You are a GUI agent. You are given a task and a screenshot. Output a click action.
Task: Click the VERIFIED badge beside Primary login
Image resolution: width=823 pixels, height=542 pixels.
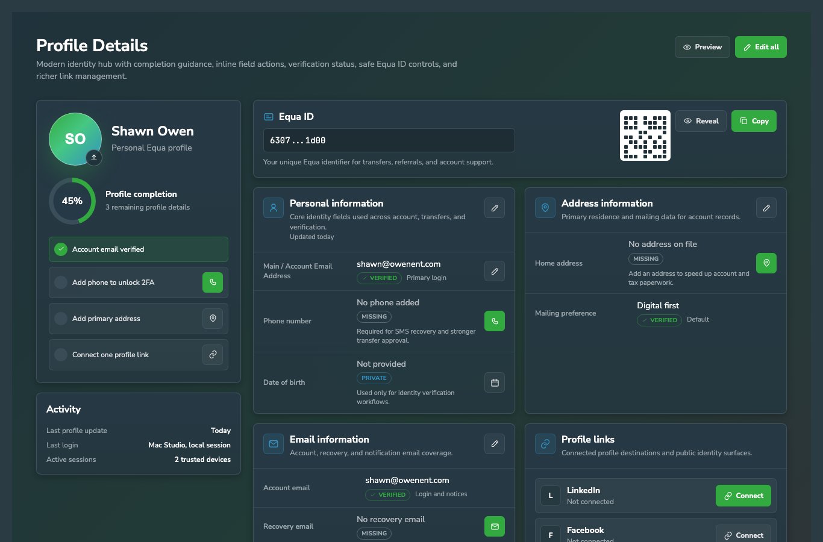pos(379,278)
